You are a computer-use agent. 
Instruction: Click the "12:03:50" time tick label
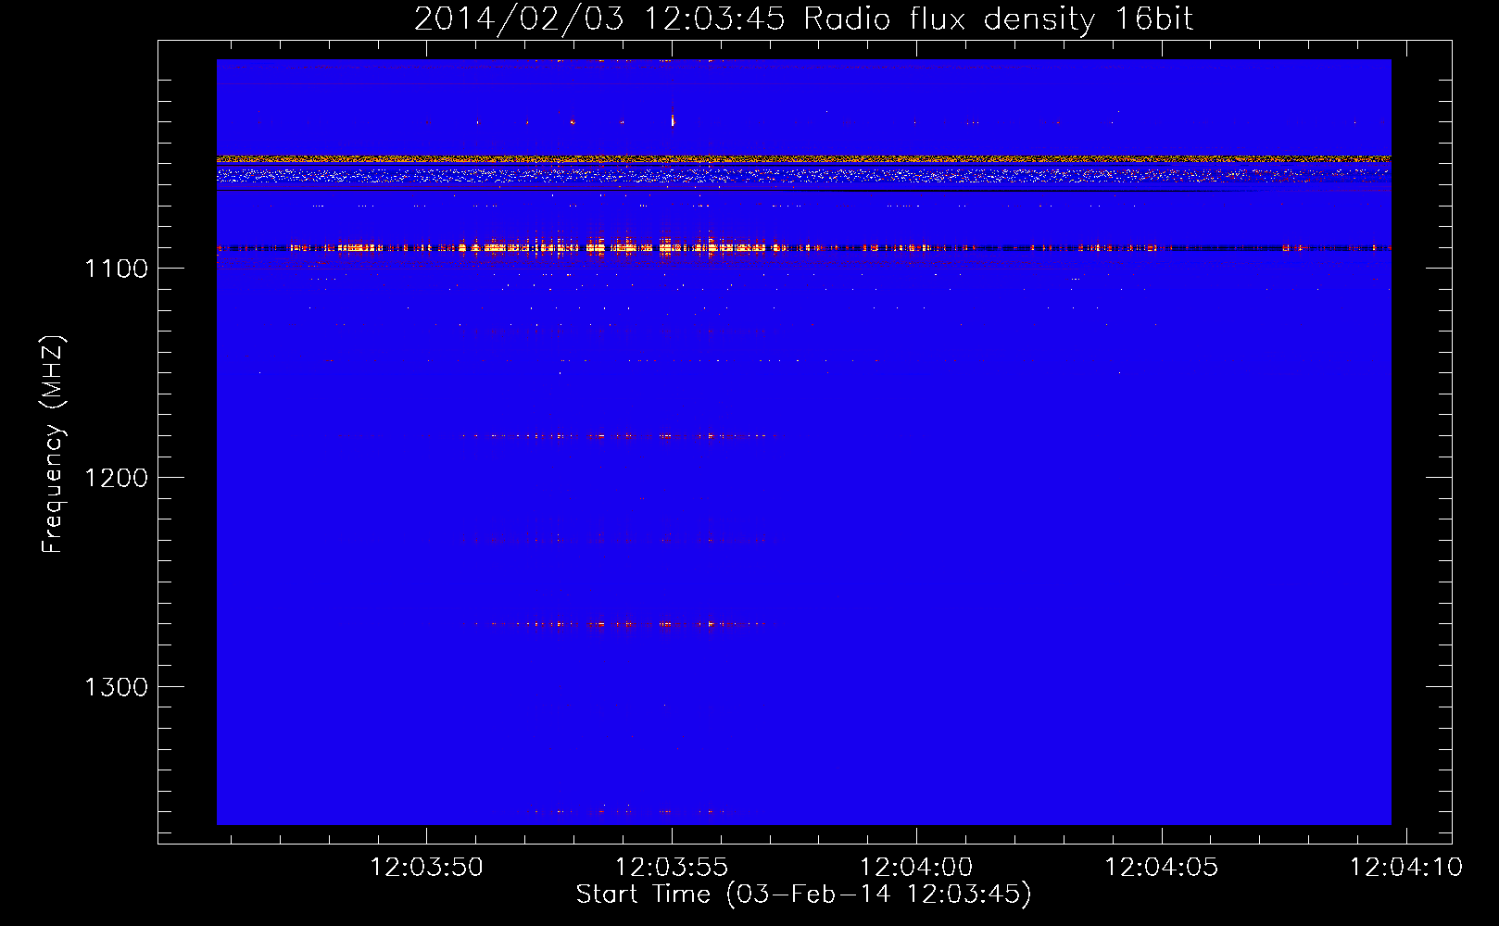coord(426,868)
